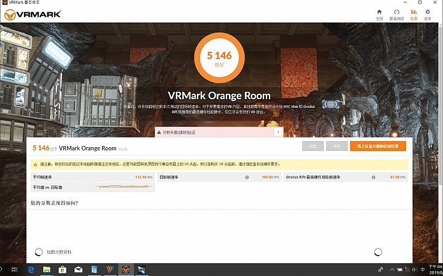Click the loading spinner next to the score details text
The height and width of the screenshot is (276, 443).
pyautogui.click(x=39, y=252)
